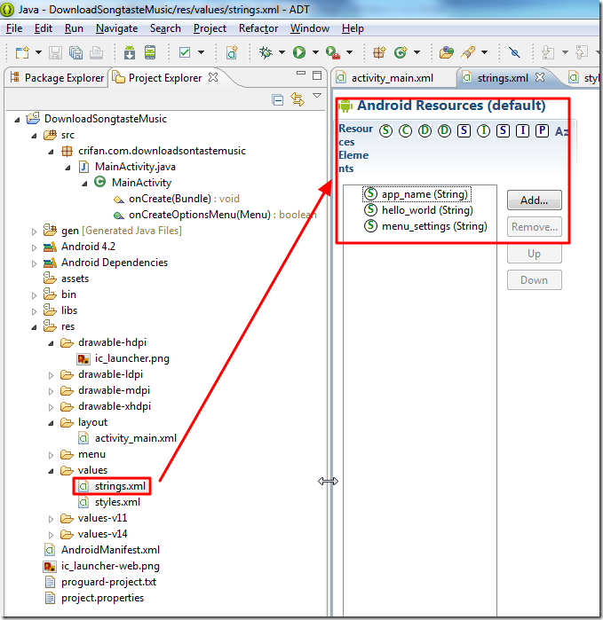Click the Collapse All icon in Project Explorer
This screenshot has width=603, height=620.
[278, 100]
